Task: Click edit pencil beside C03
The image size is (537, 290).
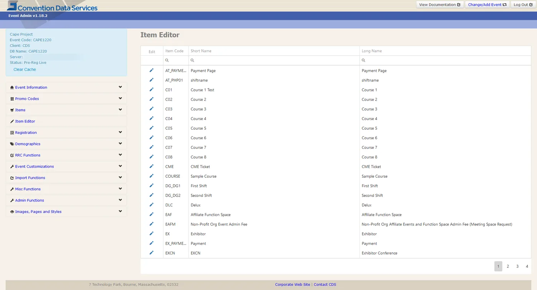Action: pyautogui.click(x=152, y=109)
